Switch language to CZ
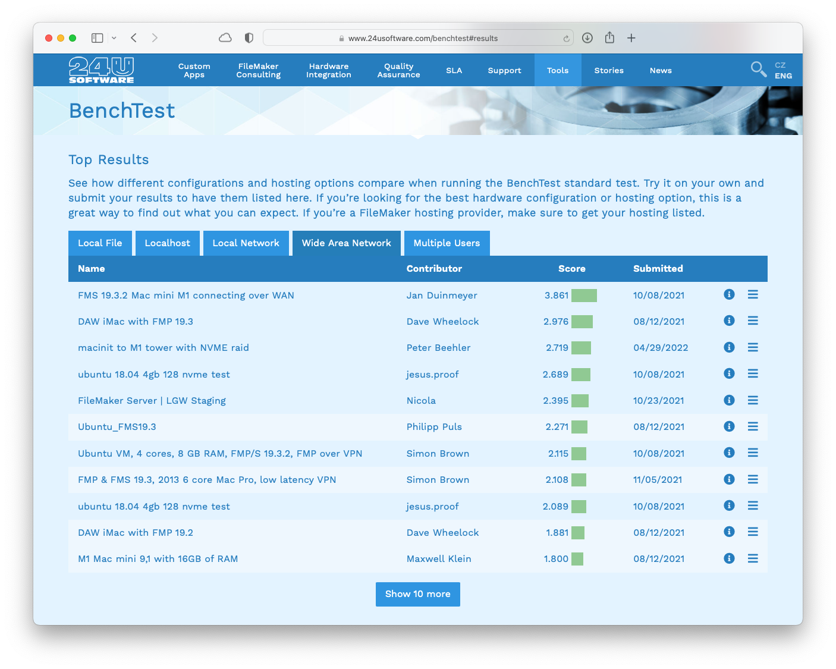The height and width of the screenshot is (669, 836). tap(780, 65)
